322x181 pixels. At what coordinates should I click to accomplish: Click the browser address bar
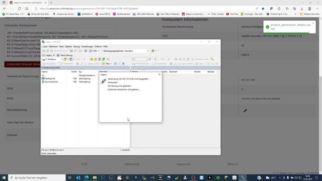coord(144,9)
